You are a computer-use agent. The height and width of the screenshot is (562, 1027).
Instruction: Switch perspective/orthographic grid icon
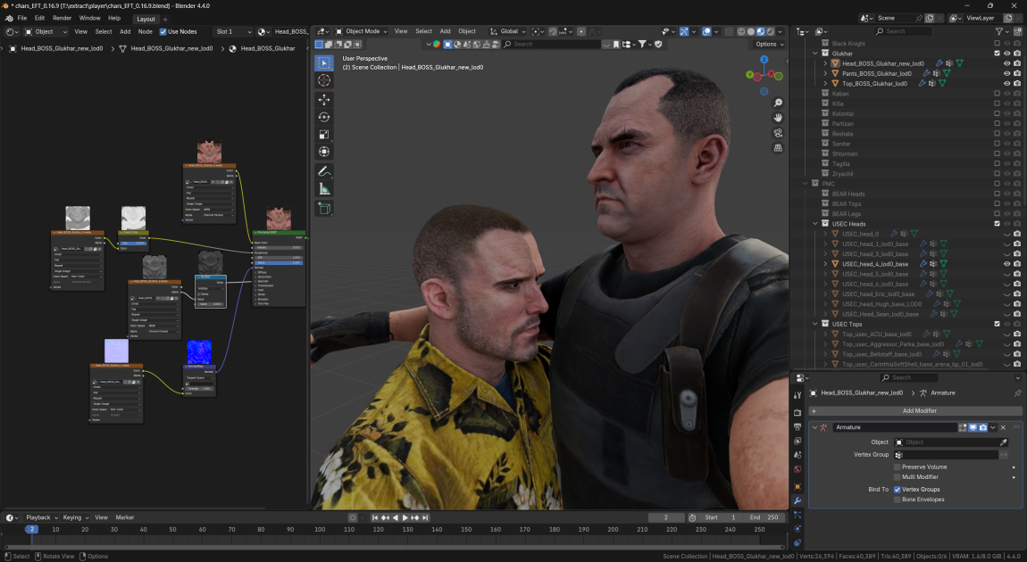778,148
